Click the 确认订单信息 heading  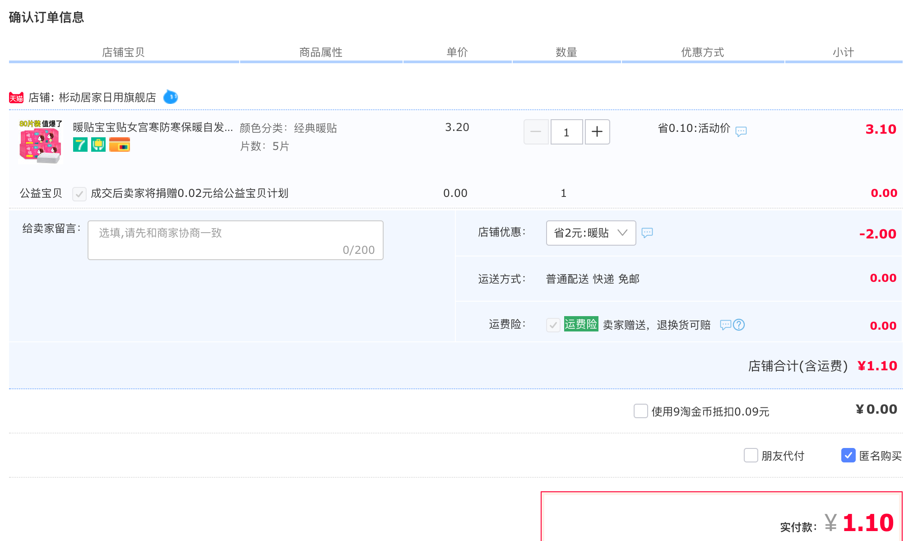[x=46, y=17]
